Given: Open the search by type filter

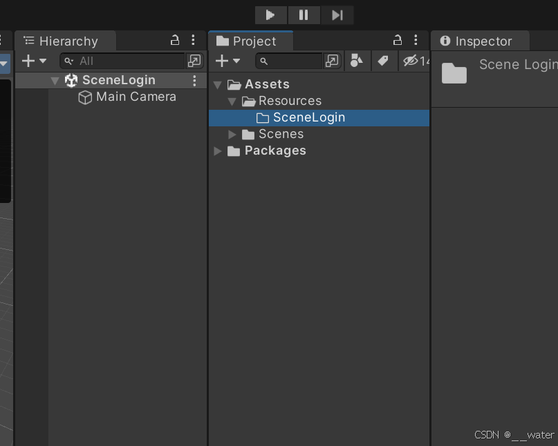Looking at the screenshot, I should [357, 61].
